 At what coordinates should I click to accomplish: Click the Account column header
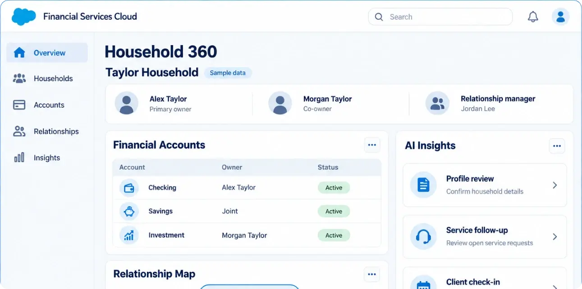coord(132,167)
